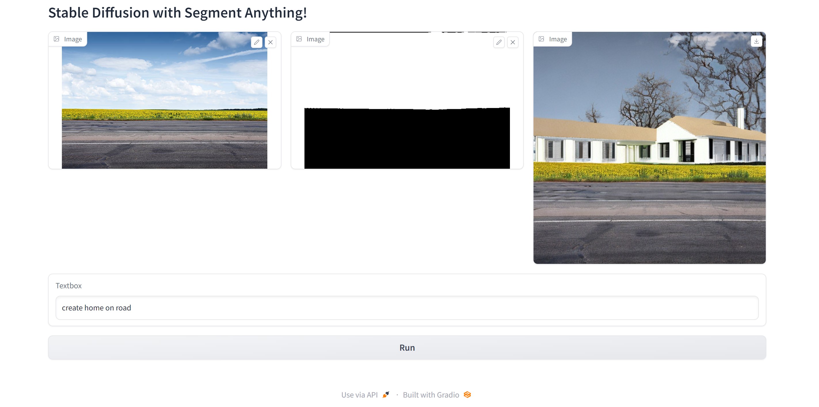This screenshot has width=819, height=407.
Task: Click the rocket icon beside Use via API
Action: tap(386, 395)
